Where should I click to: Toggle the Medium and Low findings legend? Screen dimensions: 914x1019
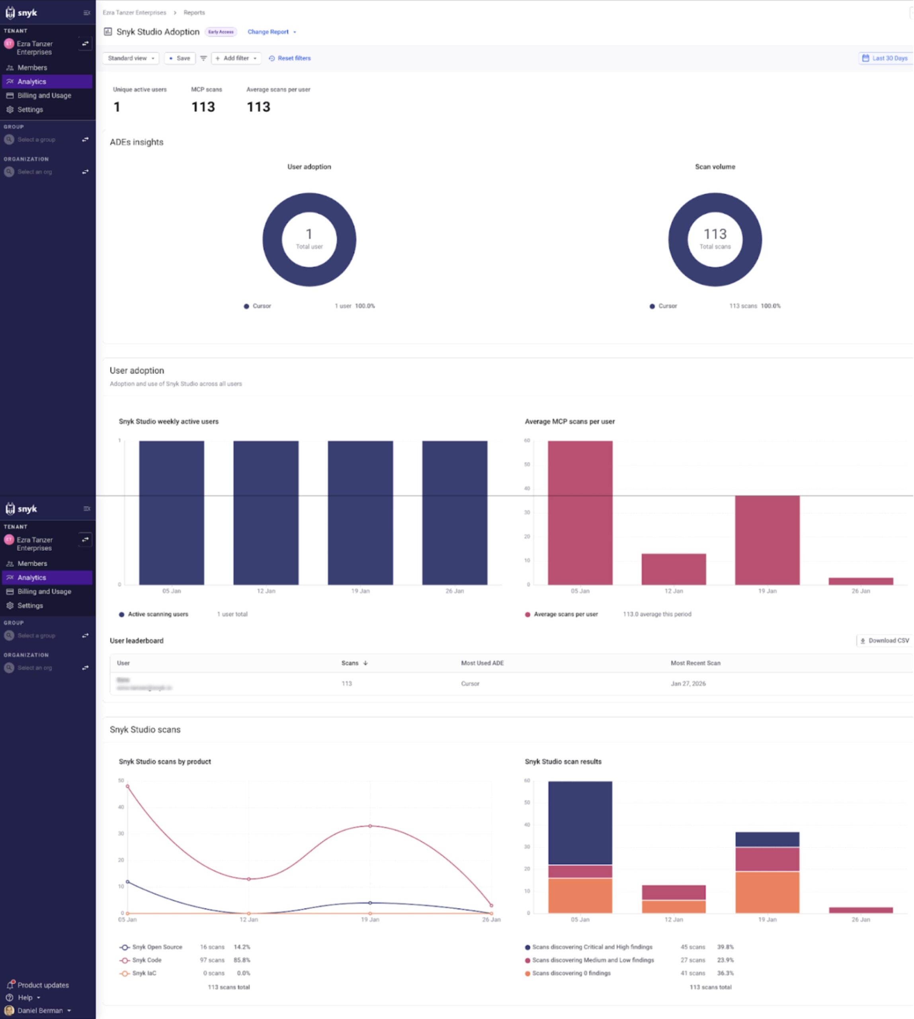[590, 960]
